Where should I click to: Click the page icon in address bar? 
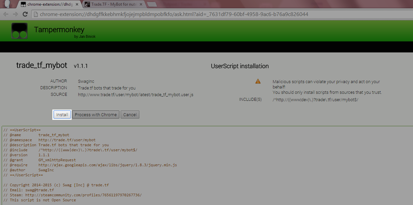click(36, 14)
